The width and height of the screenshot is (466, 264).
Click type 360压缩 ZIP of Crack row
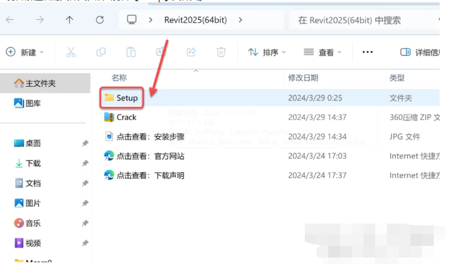pyautogui.click(x=414, y=117)
